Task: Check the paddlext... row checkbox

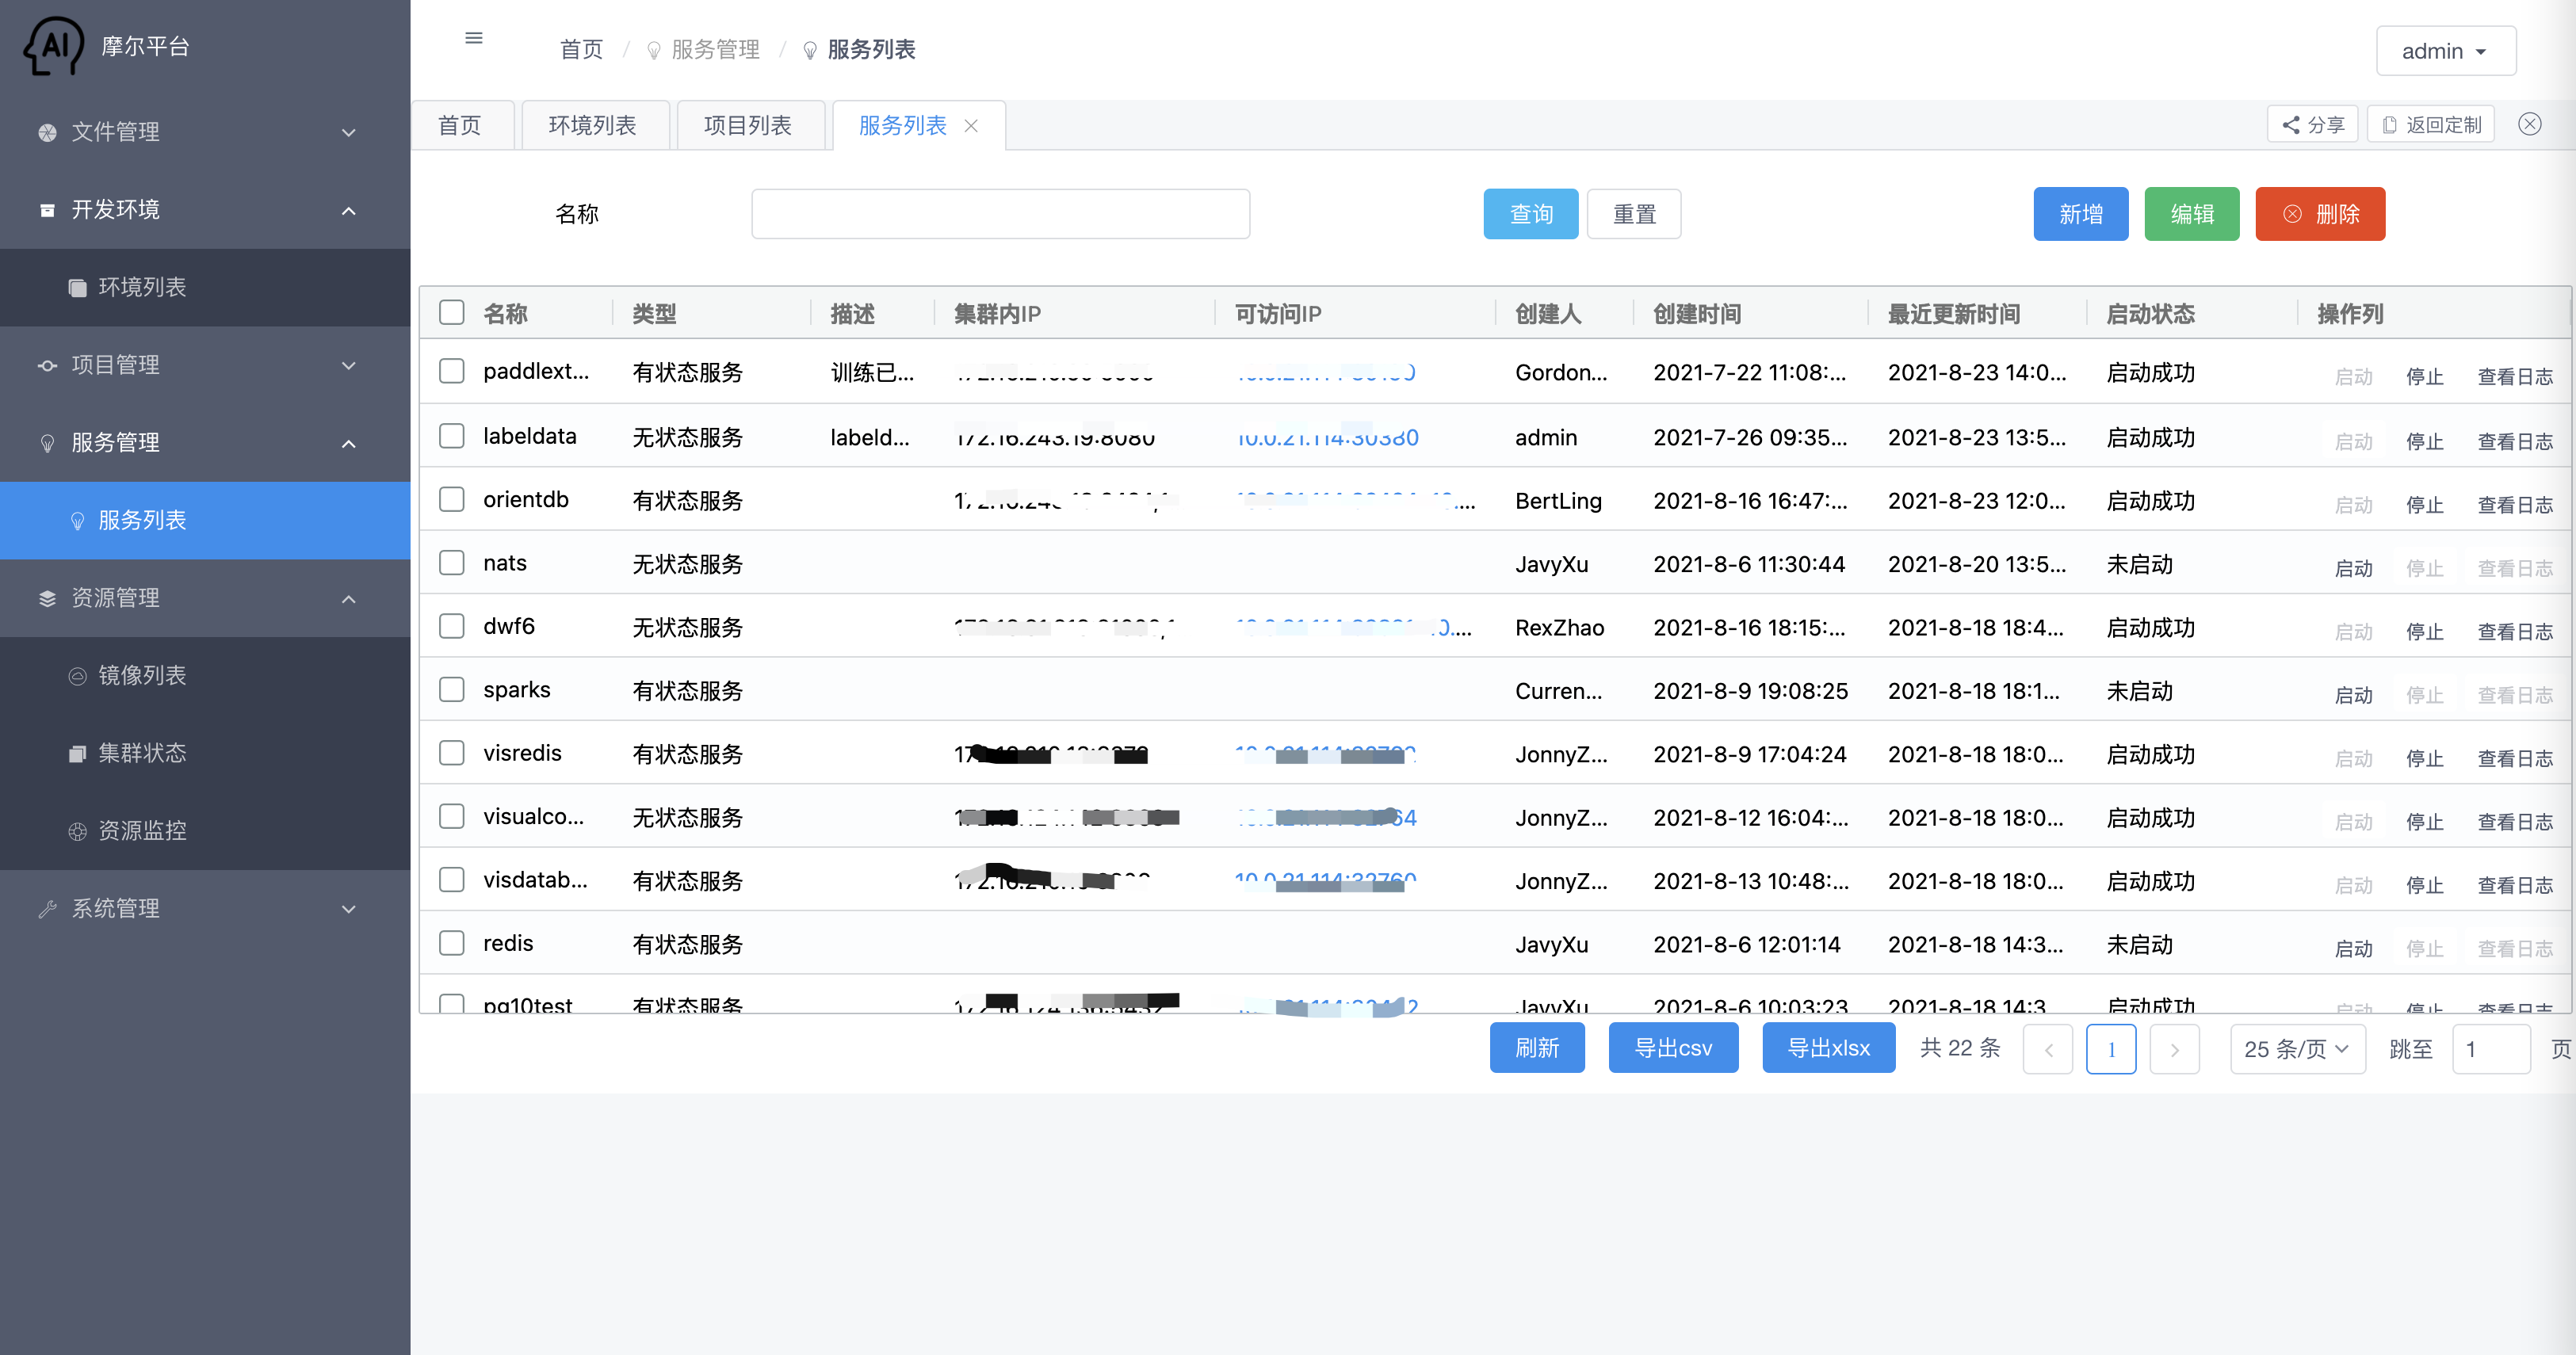Action: 452,371
